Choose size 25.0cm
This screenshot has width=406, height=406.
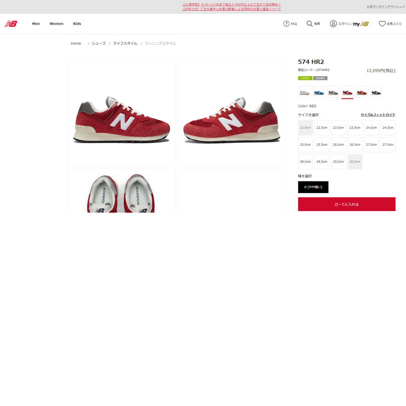click(x=305, y=145)
